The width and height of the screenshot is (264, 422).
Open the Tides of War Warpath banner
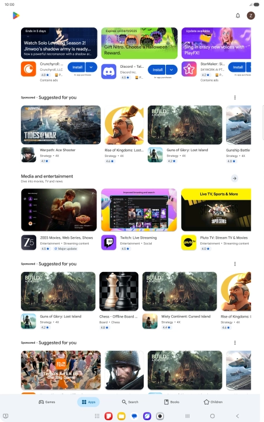61,125
